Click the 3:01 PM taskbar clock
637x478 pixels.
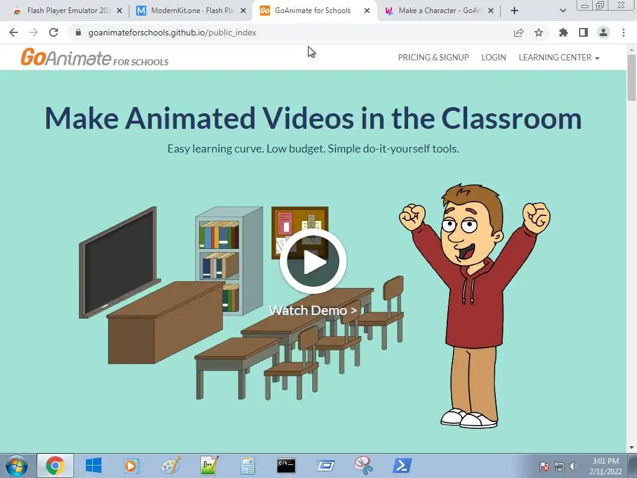point(605,466)
